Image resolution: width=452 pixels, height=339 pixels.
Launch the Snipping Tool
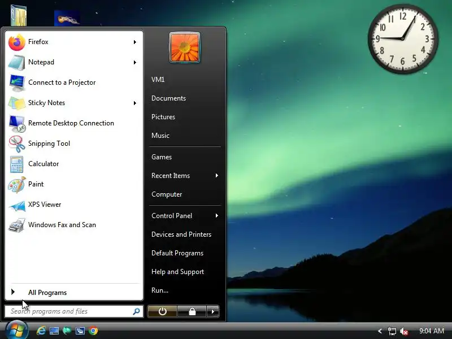[x=73, y=144]
